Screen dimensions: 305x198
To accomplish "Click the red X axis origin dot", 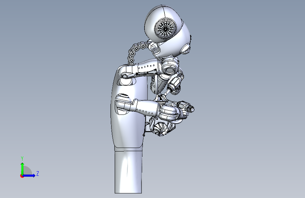I will (x=22, y=176).
